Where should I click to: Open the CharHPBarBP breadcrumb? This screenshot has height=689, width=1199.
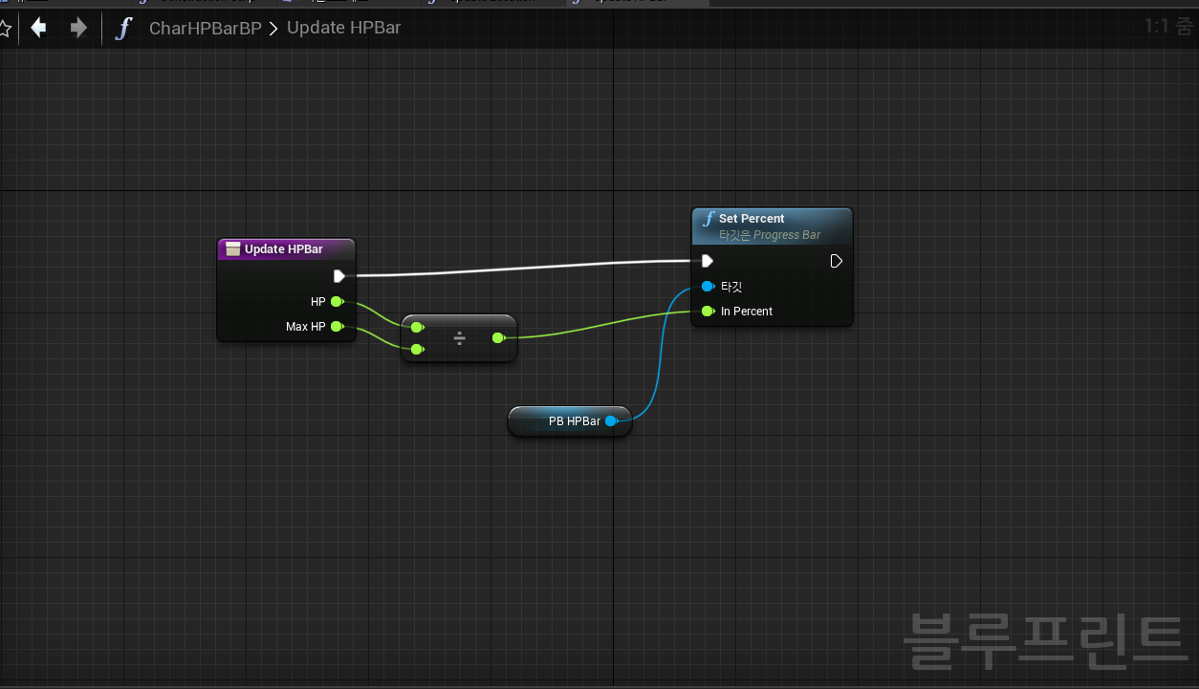point(205,28)
